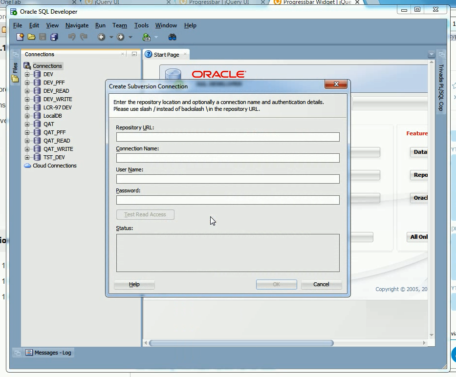This screenshot has width=456, height=377.
Task: Open the editor tab list dropdown
Action: [x=431, y=54]
